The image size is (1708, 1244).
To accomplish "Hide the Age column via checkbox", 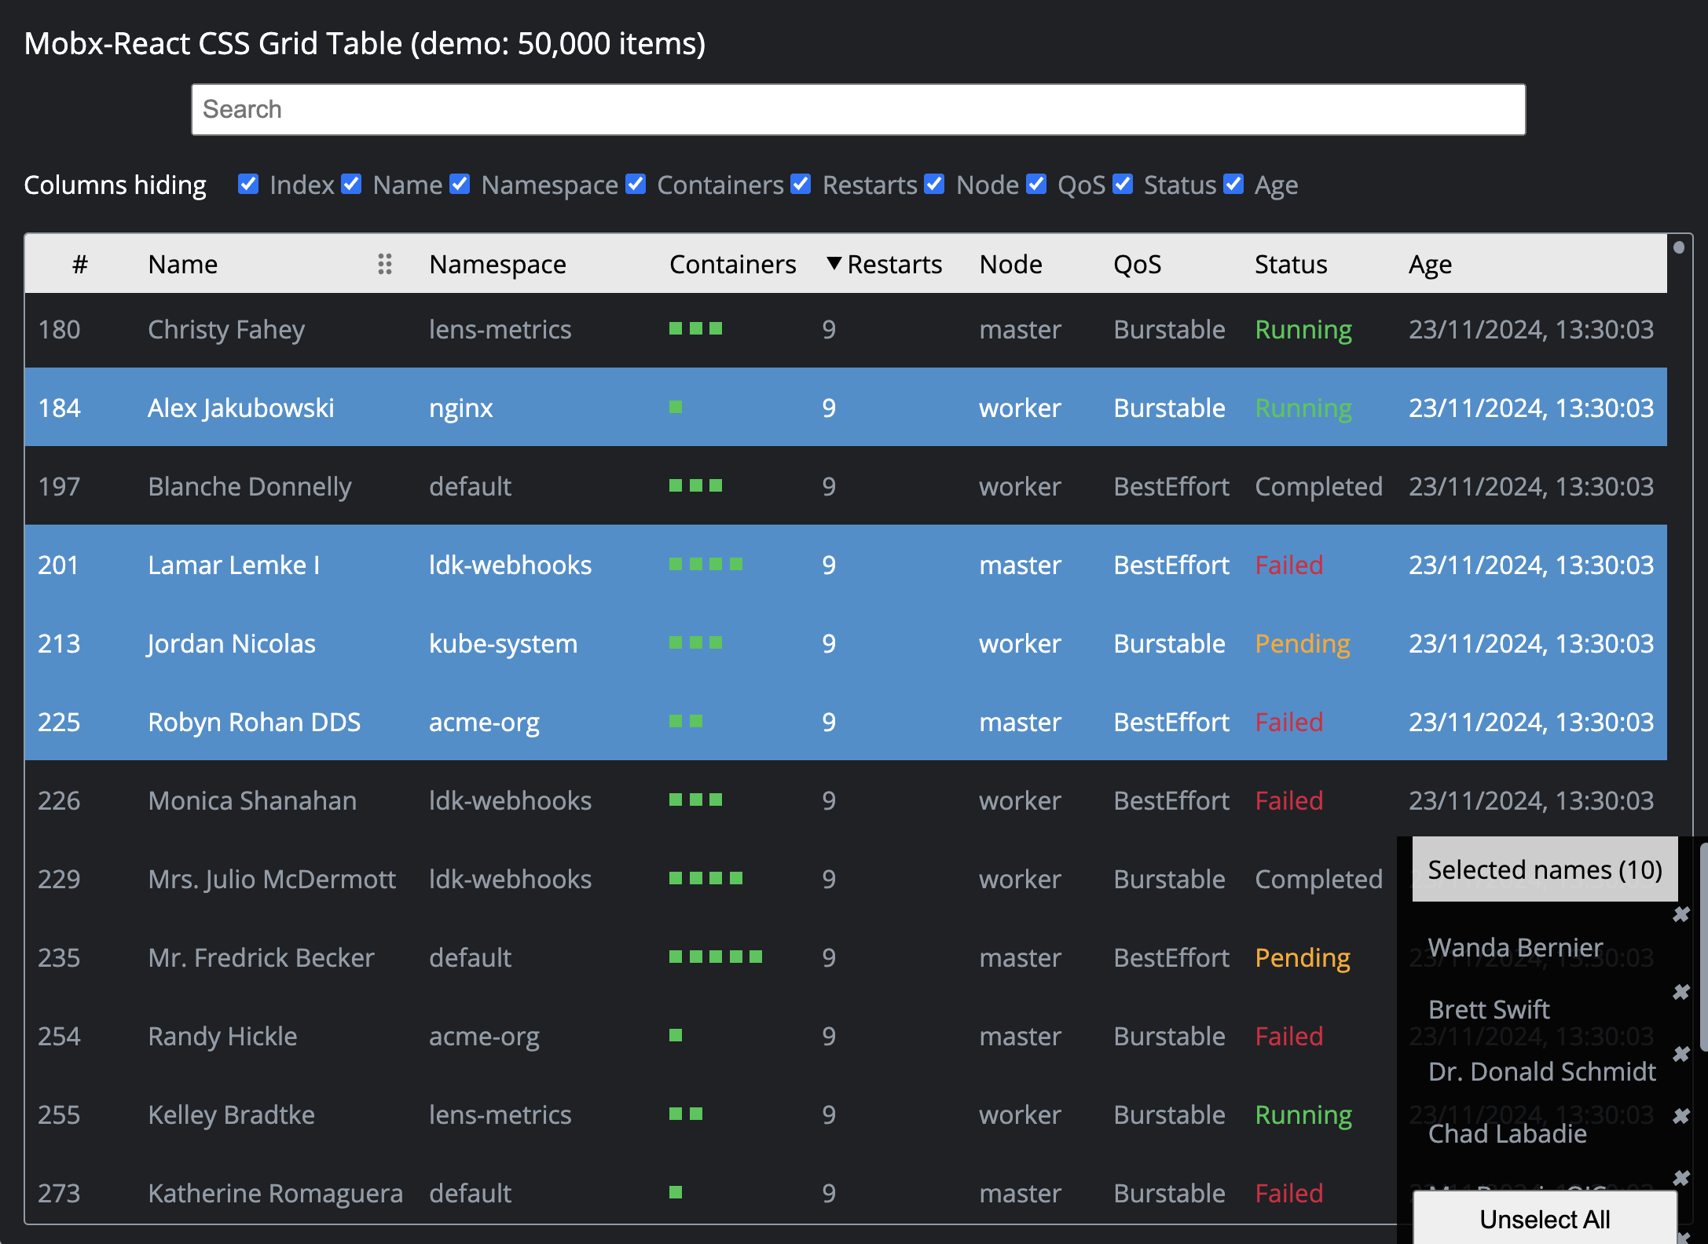I will [1233, 185].
